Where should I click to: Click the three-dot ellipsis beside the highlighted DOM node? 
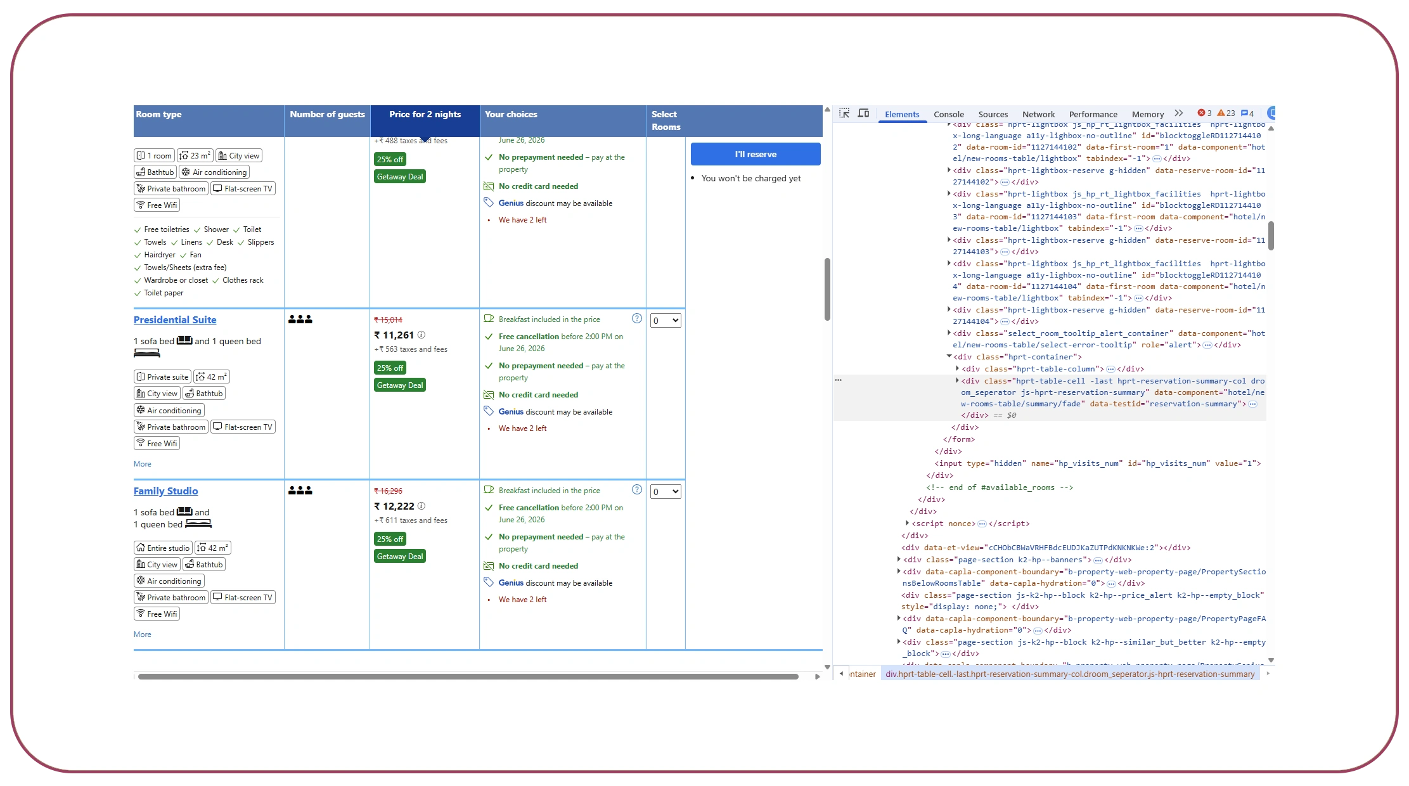838,380
